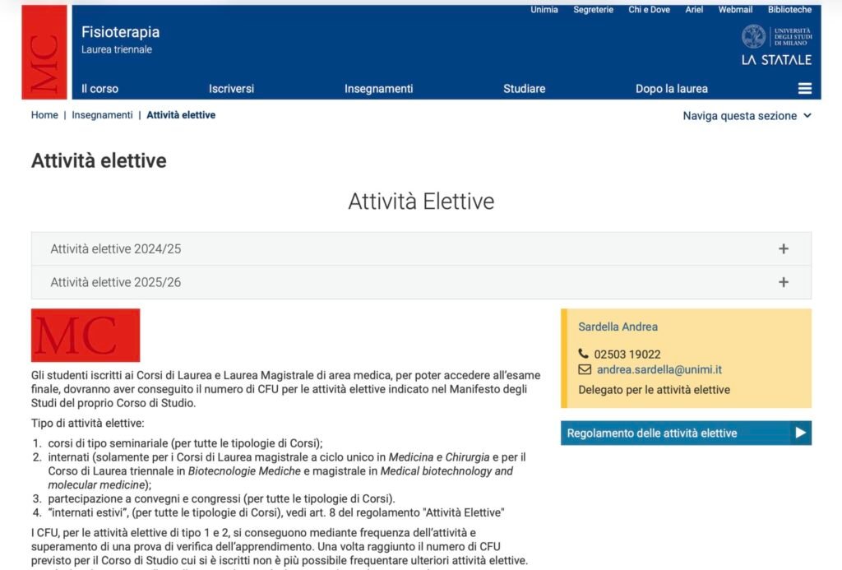842x570 pixels.
Task: Click the envelope email icon
Action: (584, 370)
